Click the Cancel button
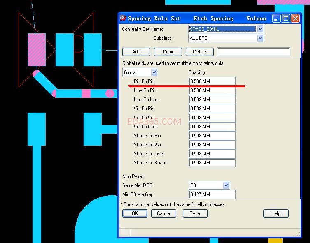This screenshot has width=310, height=243. 163,213
